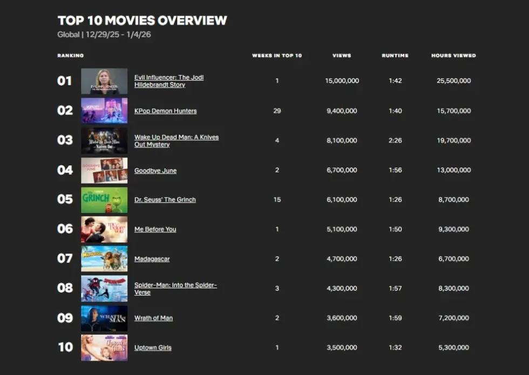Select Spider-Man: Into the Spider-Verse link
Screen dimensions: 529x375
tap(175, 289)
